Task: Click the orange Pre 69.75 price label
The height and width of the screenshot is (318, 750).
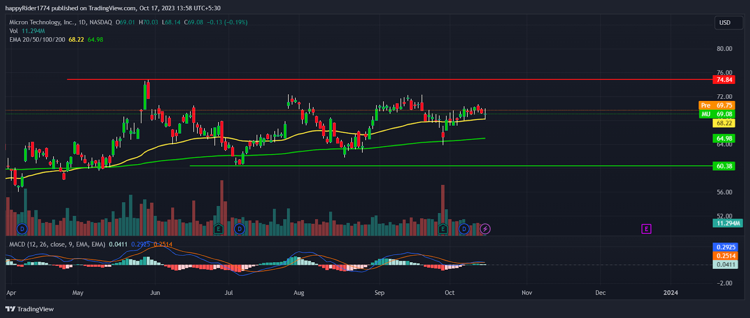Action: click(717, 106)
